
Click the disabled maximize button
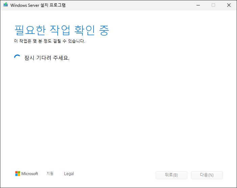213,5
